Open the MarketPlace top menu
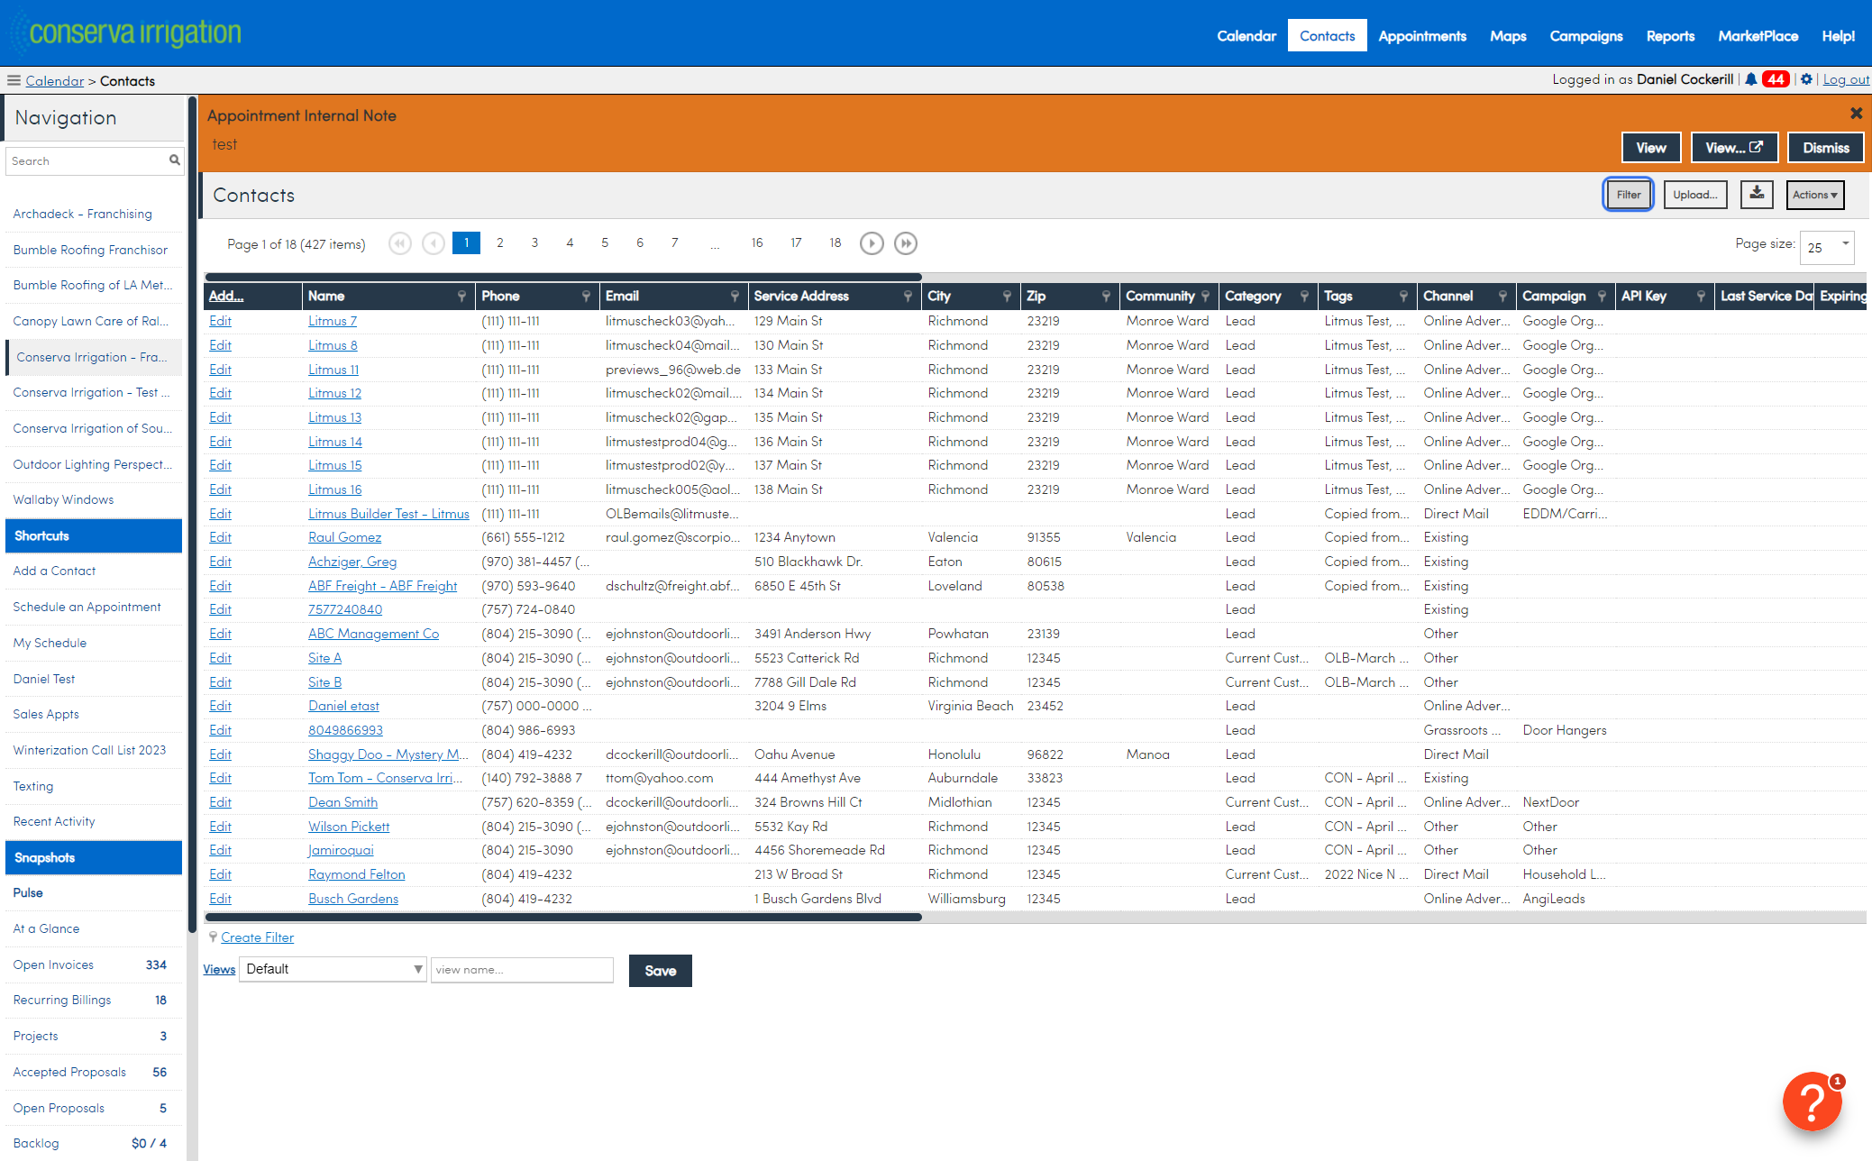The width and height of the screenshot is (1872, 1161). coord(1758,36)
